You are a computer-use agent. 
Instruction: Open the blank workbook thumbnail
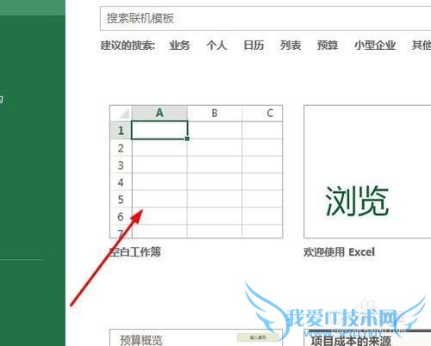[x=197, y=171]
